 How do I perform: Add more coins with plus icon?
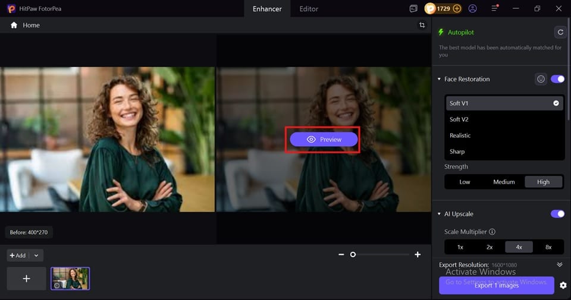point(457,8)
